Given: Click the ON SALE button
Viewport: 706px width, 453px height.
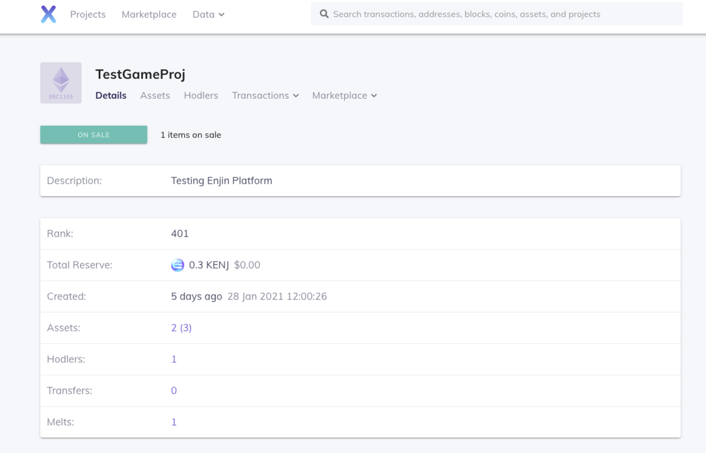Looking at the screenshot, I should pos(94,135).
